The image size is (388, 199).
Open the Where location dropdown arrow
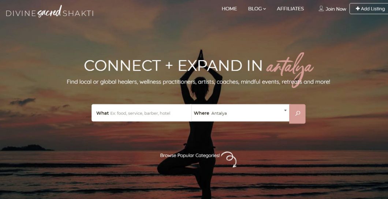pos(285,110)
